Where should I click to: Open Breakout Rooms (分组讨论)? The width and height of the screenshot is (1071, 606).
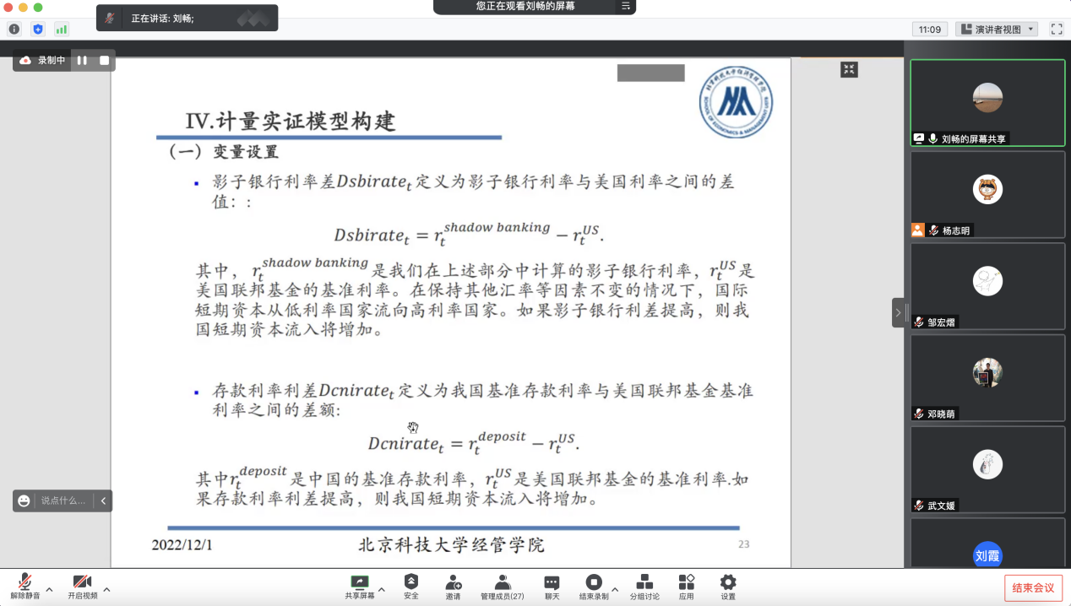coord(644,587)
